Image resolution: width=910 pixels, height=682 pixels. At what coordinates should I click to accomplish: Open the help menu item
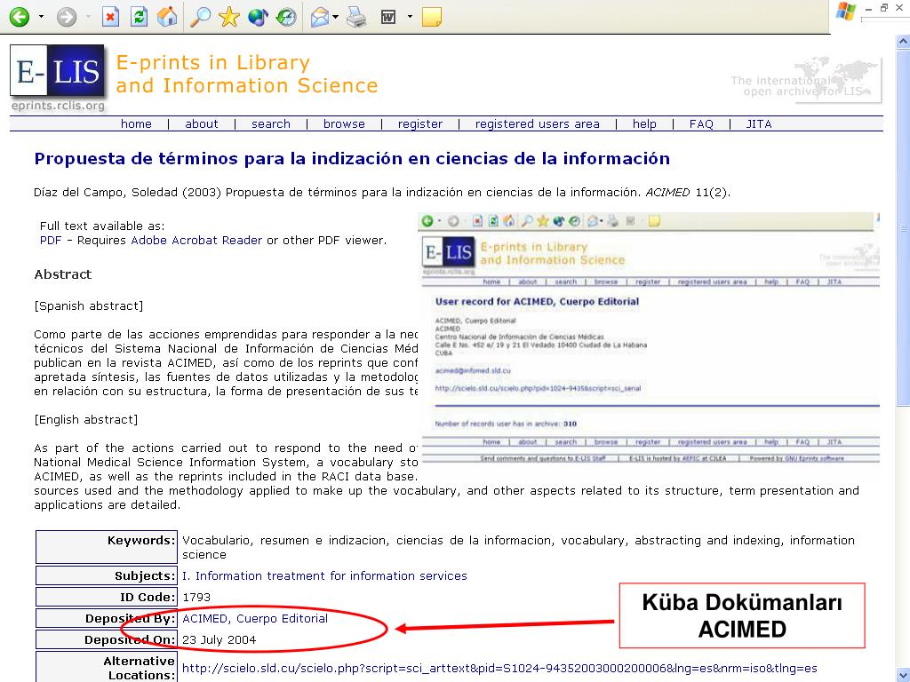tap(644, 123)
